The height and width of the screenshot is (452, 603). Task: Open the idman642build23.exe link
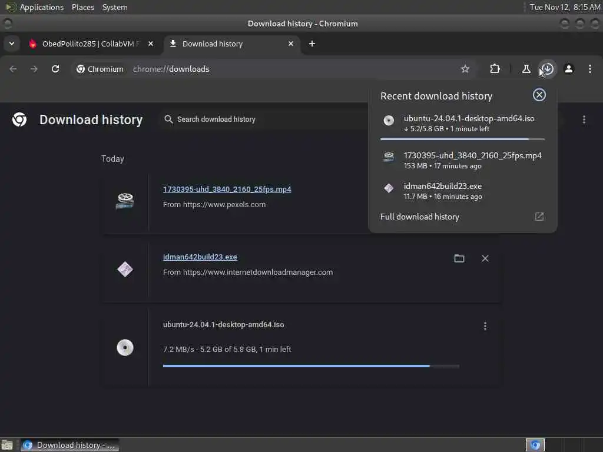200,257
